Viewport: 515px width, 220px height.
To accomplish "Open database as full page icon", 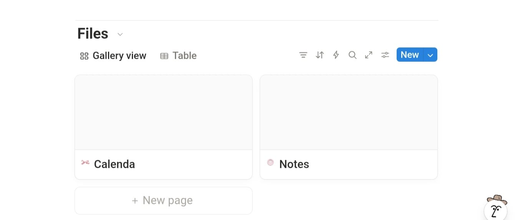I will coord(369,55).
